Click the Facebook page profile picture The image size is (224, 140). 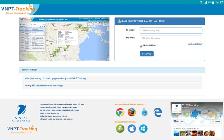[177, 109]
